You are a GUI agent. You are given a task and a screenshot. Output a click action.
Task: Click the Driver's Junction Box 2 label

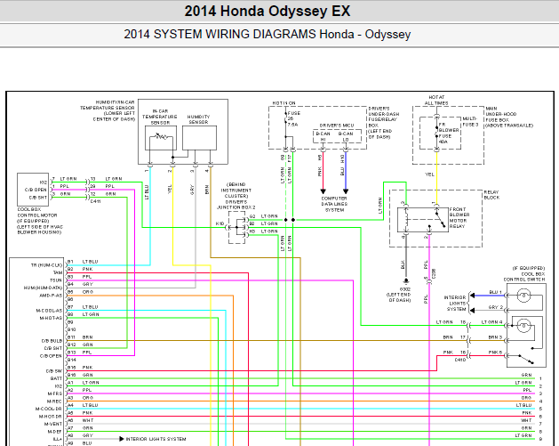pyautogui.click(x=236, y=196)
